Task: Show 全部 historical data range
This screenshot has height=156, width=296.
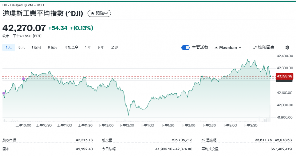Action: (x=114, y=47)
